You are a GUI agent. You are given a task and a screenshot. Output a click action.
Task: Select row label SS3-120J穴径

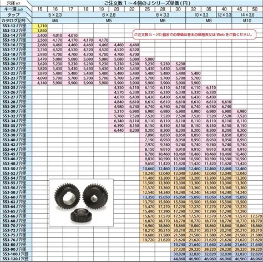(16, 259)
